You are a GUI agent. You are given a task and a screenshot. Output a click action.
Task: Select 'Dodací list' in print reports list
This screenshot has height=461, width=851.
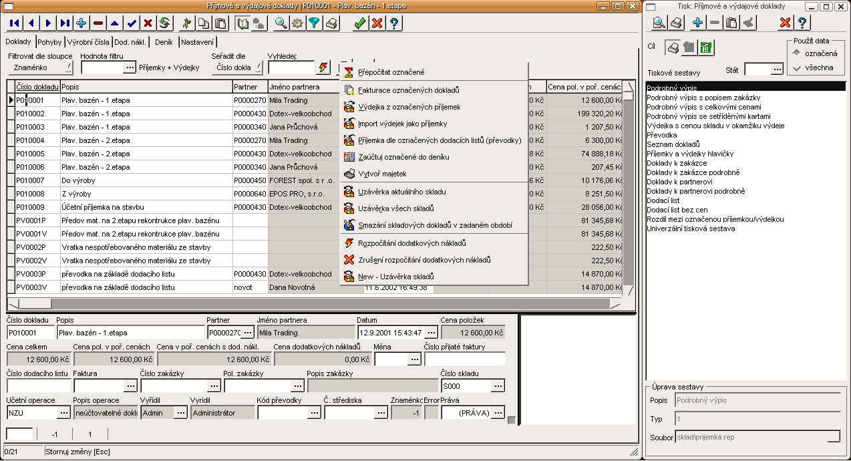point(663,200)
